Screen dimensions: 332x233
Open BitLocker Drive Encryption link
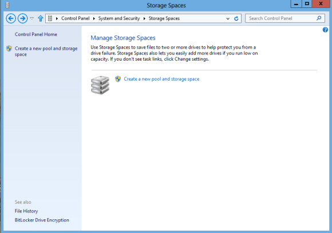point(42,220)
